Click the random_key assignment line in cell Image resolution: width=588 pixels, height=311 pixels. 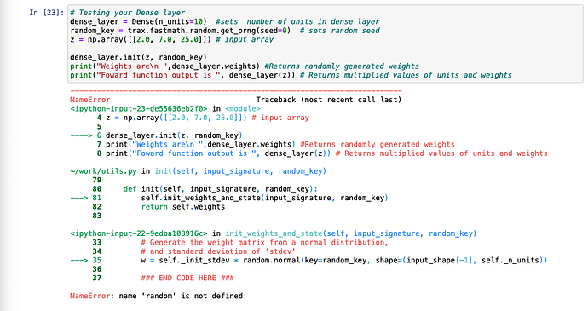[225, 31]
